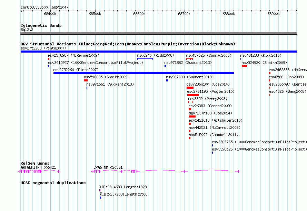Screen dimensions: 307x211
Task: Select the esv2578987 (McKernan2009) variant
Action: tap(73, 55)
